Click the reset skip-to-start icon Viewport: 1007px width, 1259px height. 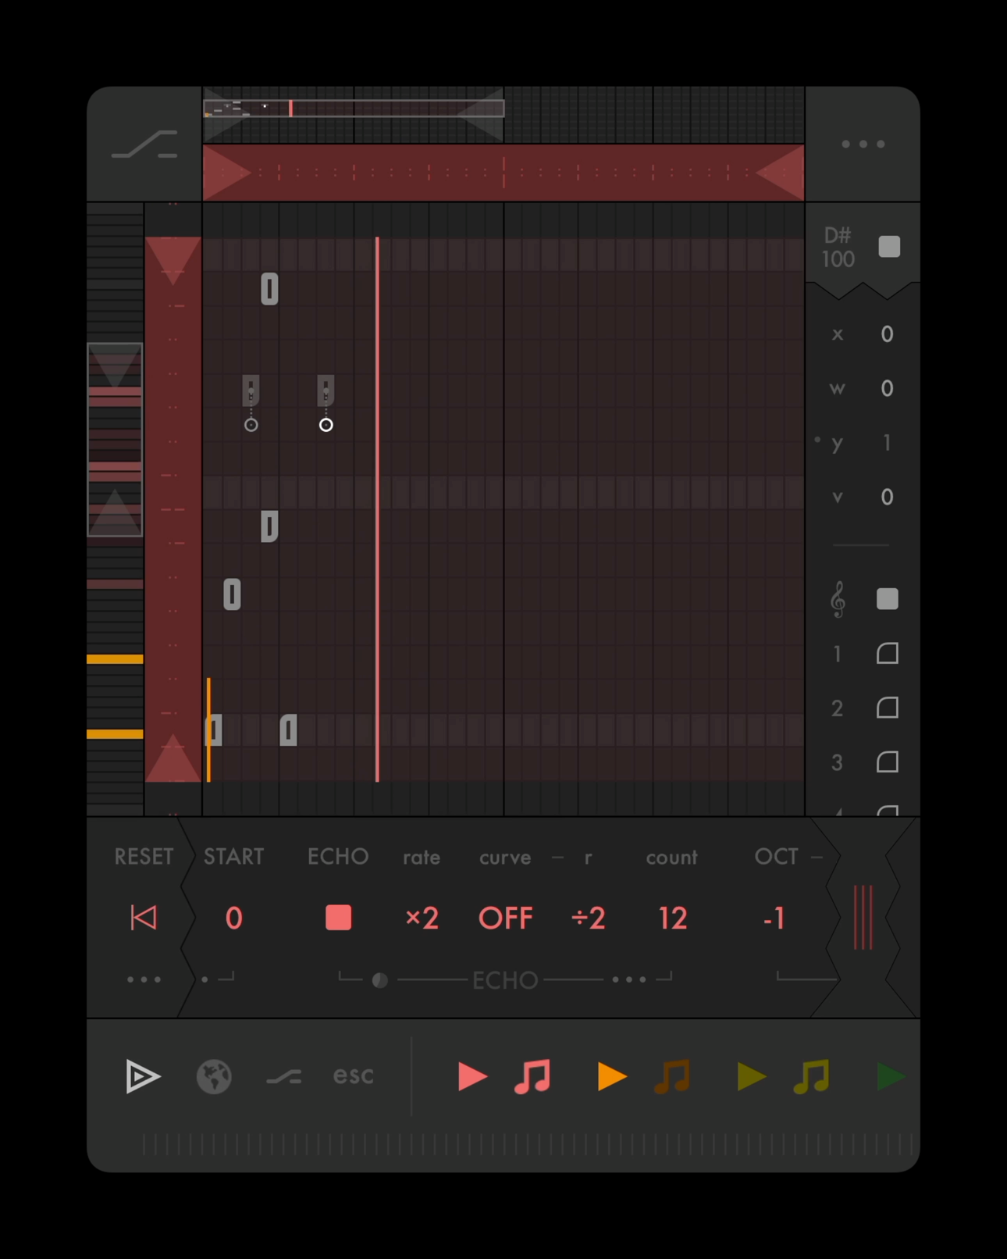144,918
